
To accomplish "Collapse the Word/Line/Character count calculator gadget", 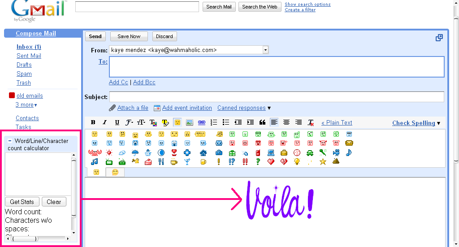I will click(10, 141).
